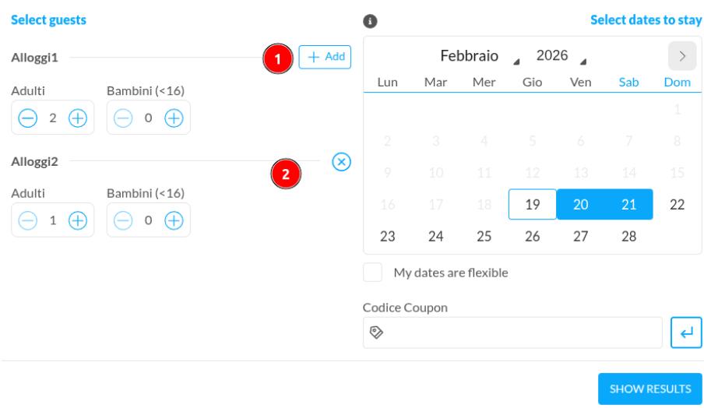Open the Febbraio month dropdown
Viewport: 704px width, 408px height.
(475, 56)
